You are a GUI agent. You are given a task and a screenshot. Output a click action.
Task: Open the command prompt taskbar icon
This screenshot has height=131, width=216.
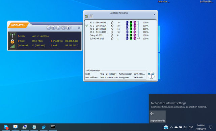[53, 127]
